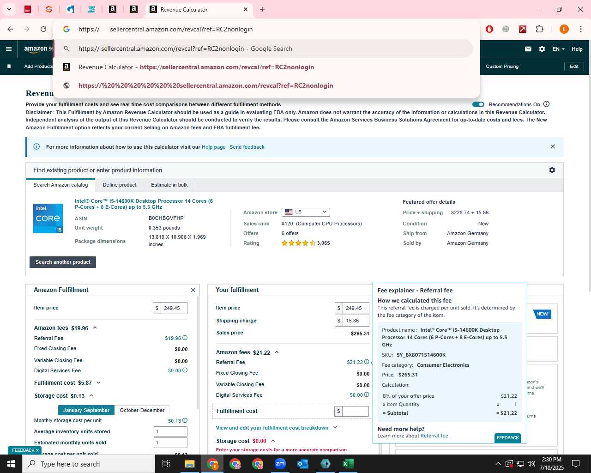
Task: Select the Google Search suggestion row
Action: [x=263, y=49]
